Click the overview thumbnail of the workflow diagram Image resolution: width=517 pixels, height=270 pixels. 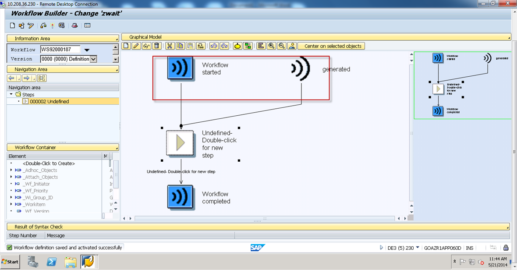[462, 85]
